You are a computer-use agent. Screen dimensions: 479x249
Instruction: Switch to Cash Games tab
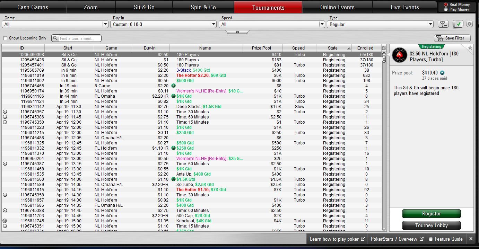point(33,7)
